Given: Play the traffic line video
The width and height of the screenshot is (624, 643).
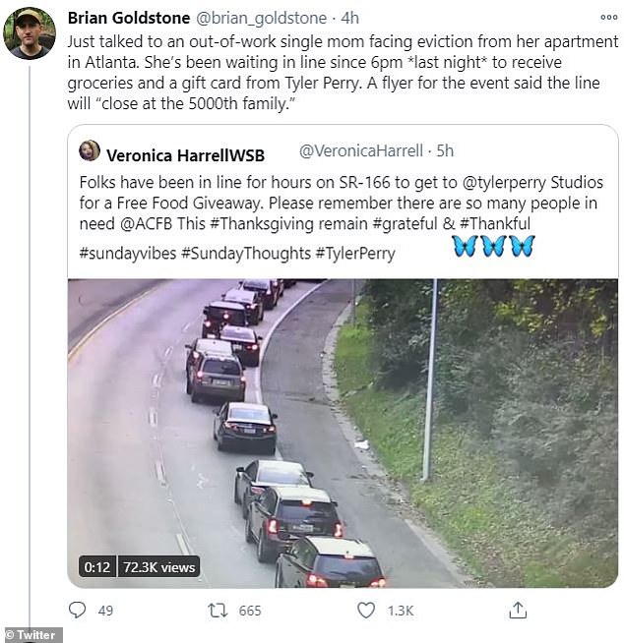Looking at the screenshot, I should coord(343,433).
